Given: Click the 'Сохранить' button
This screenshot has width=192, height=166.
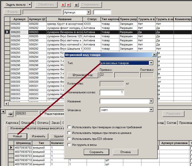Looking at the screenshot, I should tap(96, 152).
